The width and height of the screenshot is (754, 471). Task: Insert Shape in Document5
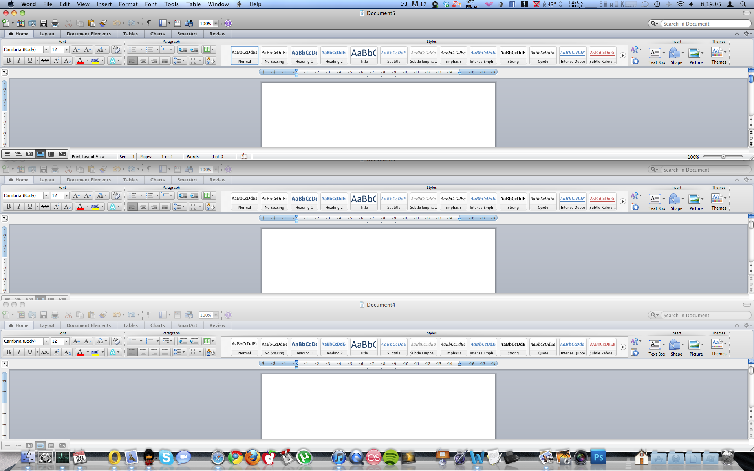point(676,56)
